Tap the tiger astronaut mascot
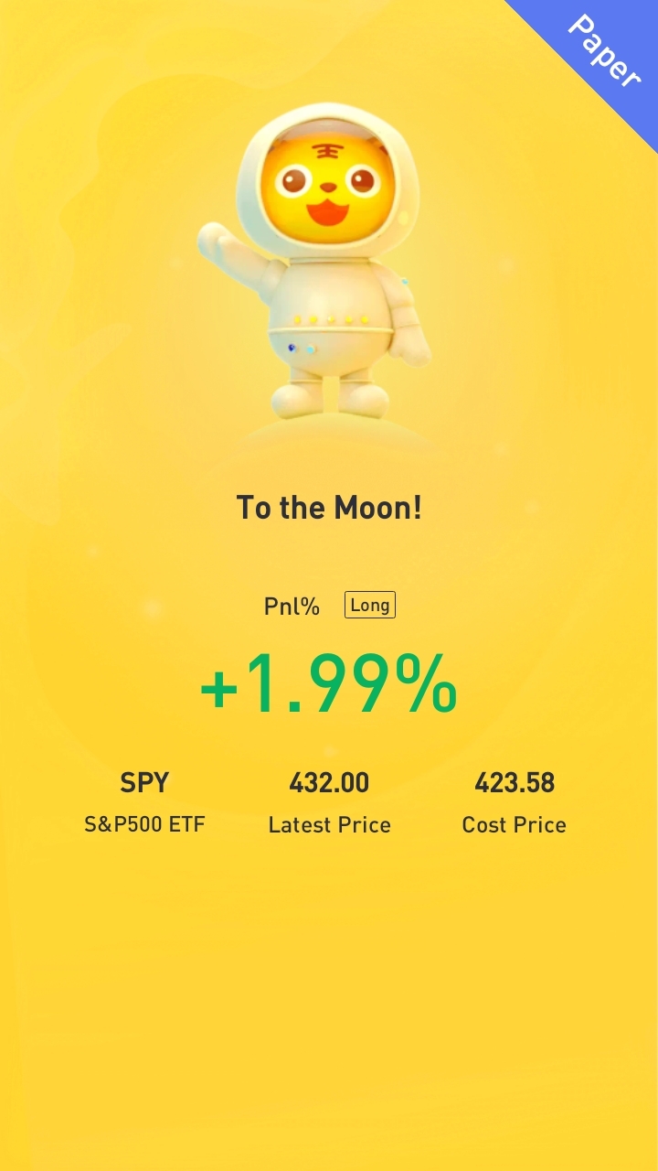The width and height of the screenshot is (658, 1171). (315, 261)
